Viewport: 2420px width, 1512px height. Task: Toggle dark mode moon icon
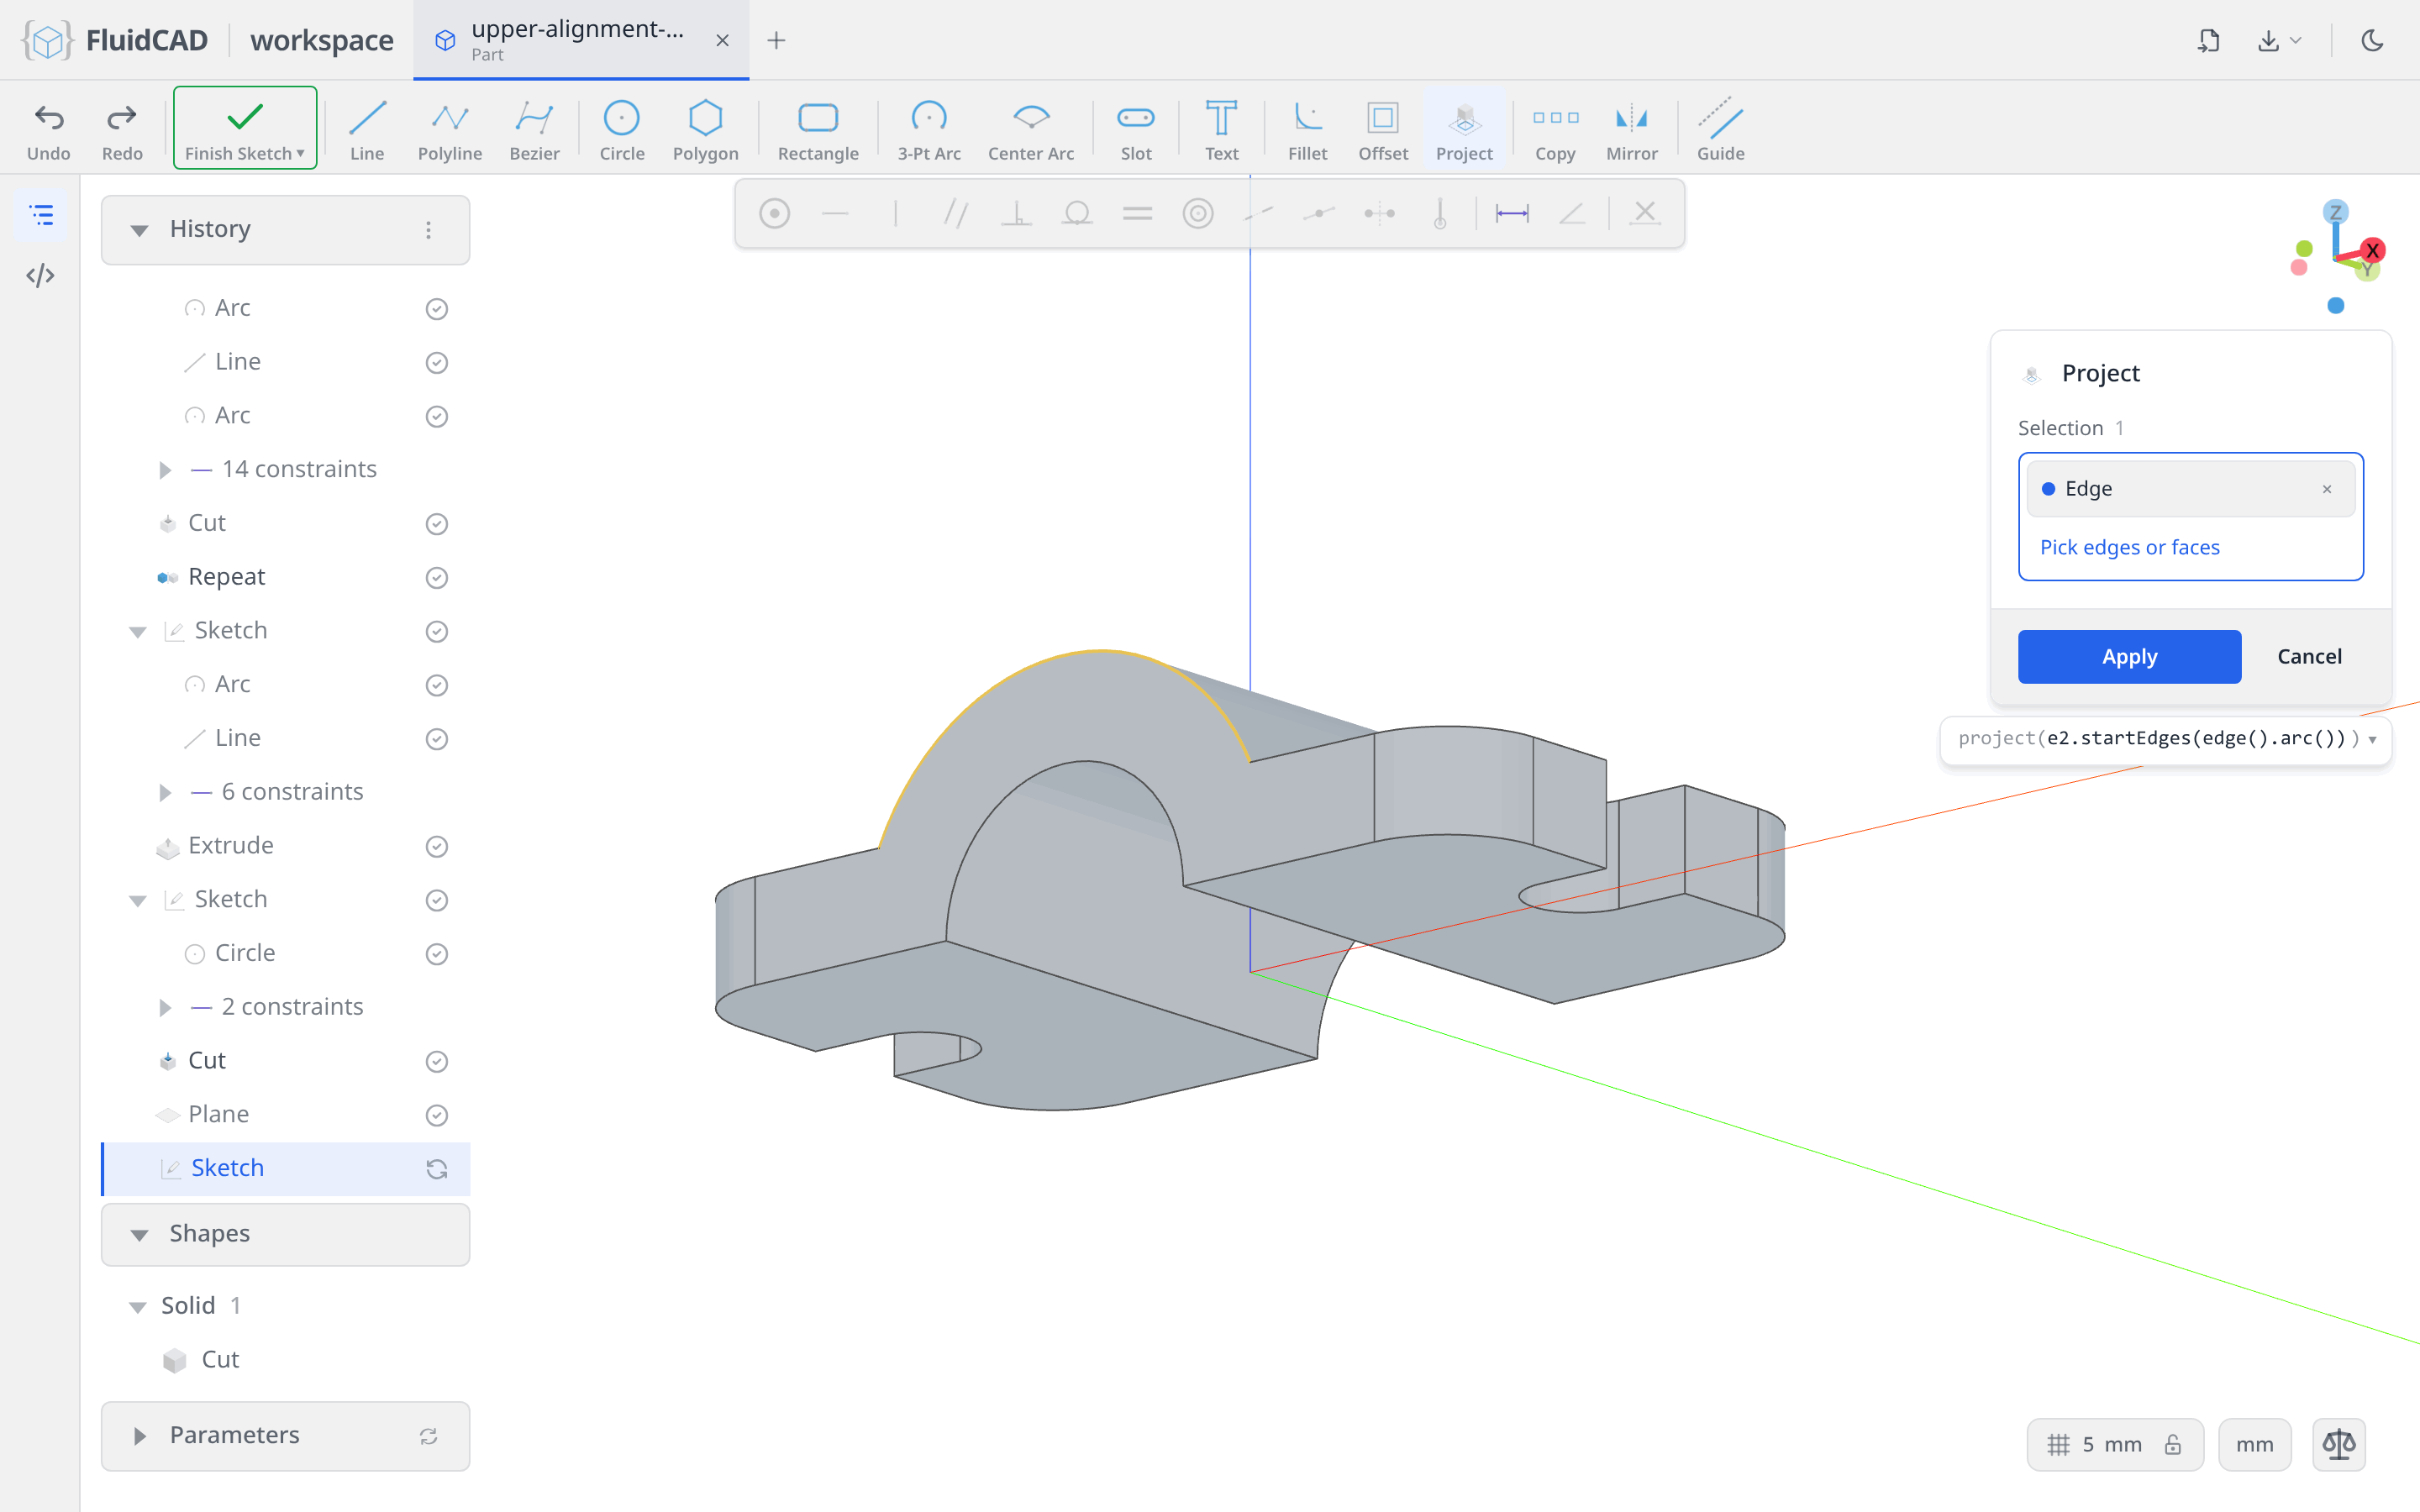pos(2372,40)
